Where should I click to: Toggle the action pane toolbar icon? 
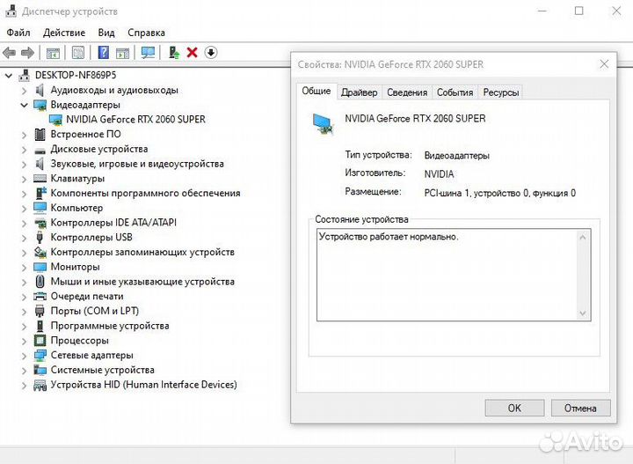coord(122,53)
